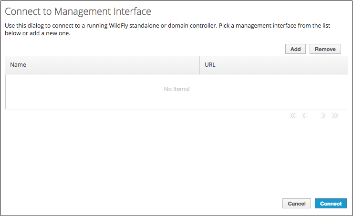
Task: Click the 'No Items!' placeholder text
Action: (x=176, y=89)
